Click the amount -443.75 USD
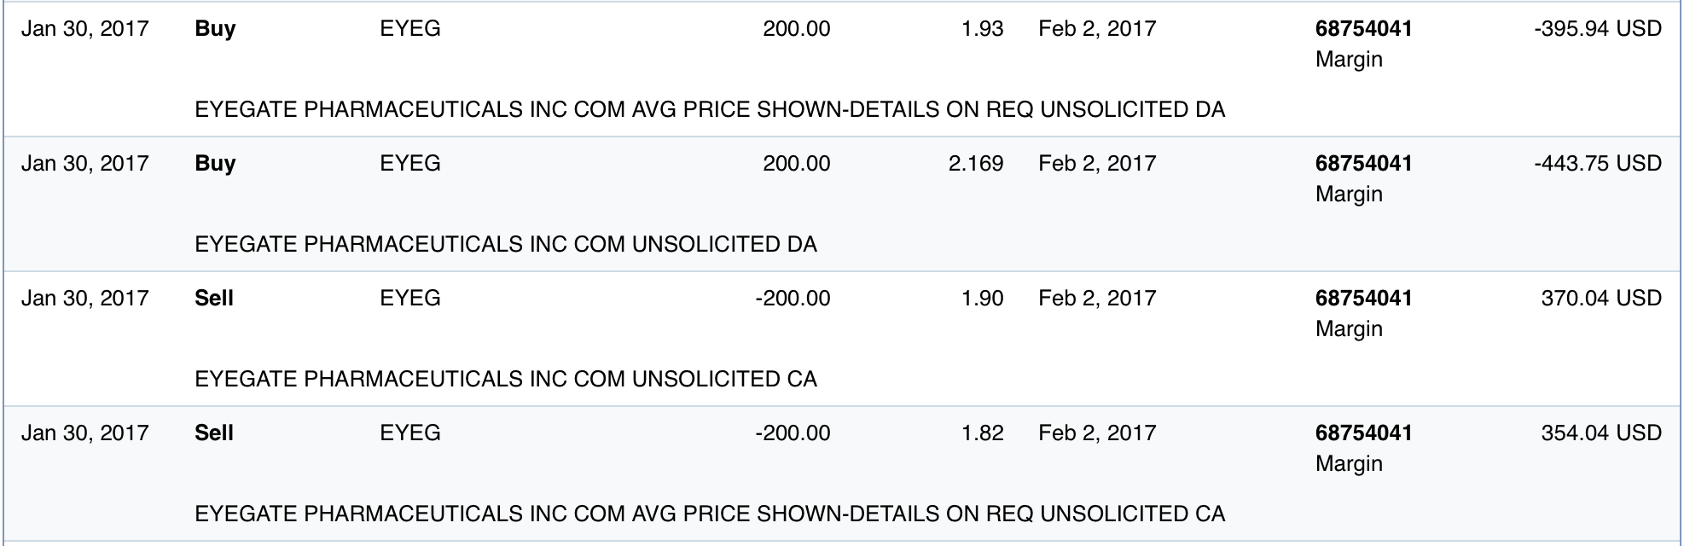 [1597, 164]
